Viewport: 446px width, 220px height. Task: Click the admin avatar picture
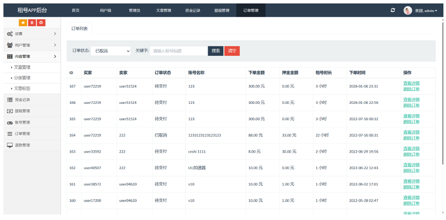407,10
